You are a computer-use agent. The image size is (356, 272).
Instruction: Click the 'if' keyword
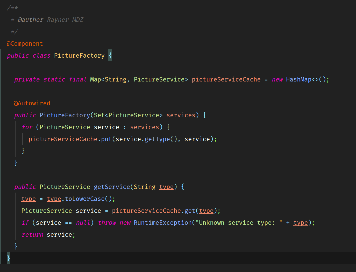[x=25, y=223]
